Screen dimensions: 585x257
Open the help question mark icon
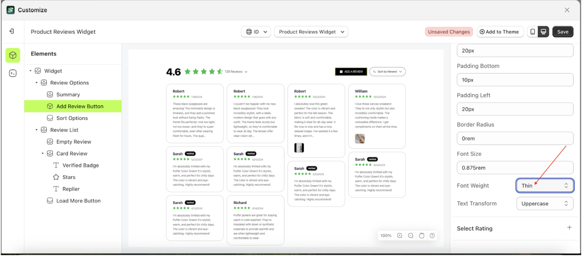tap(432, 236)
